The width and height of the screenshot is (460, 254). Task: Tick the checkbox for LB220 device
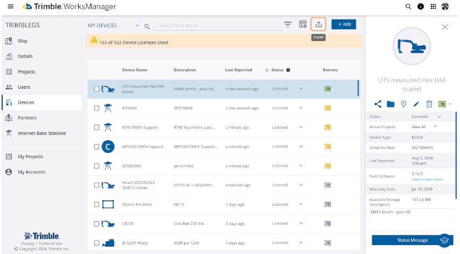coord(97,224)
